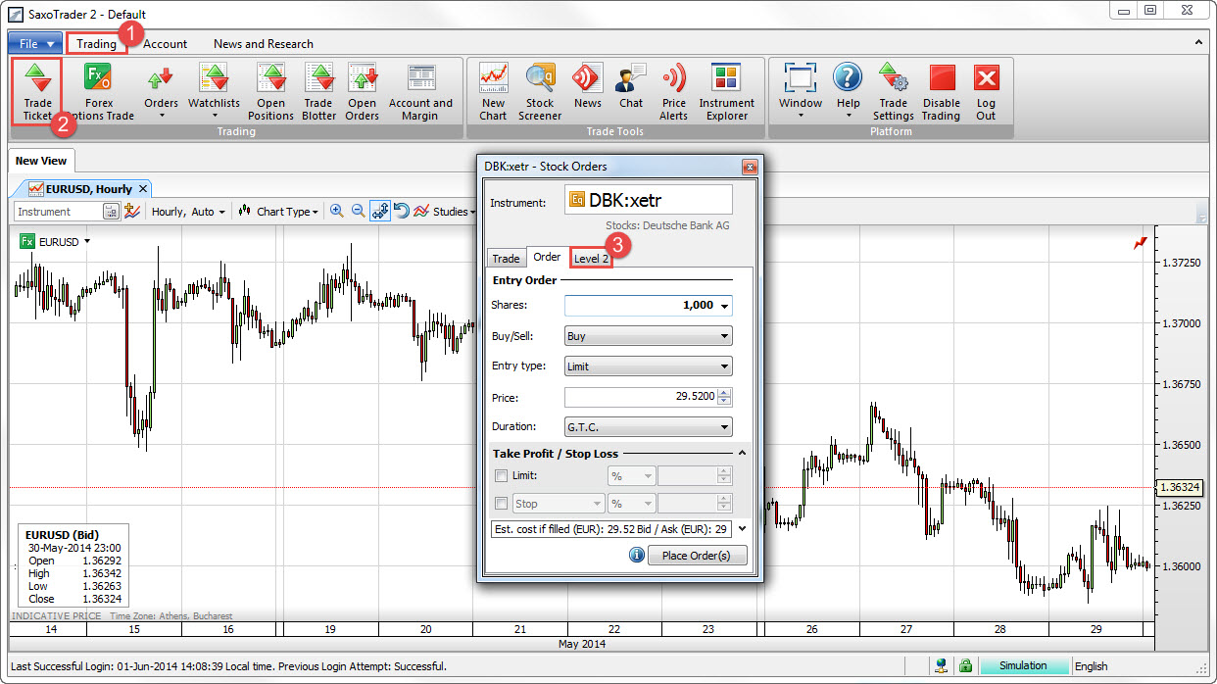Click the order info icon beside Place Order(s)

(636, 556)
